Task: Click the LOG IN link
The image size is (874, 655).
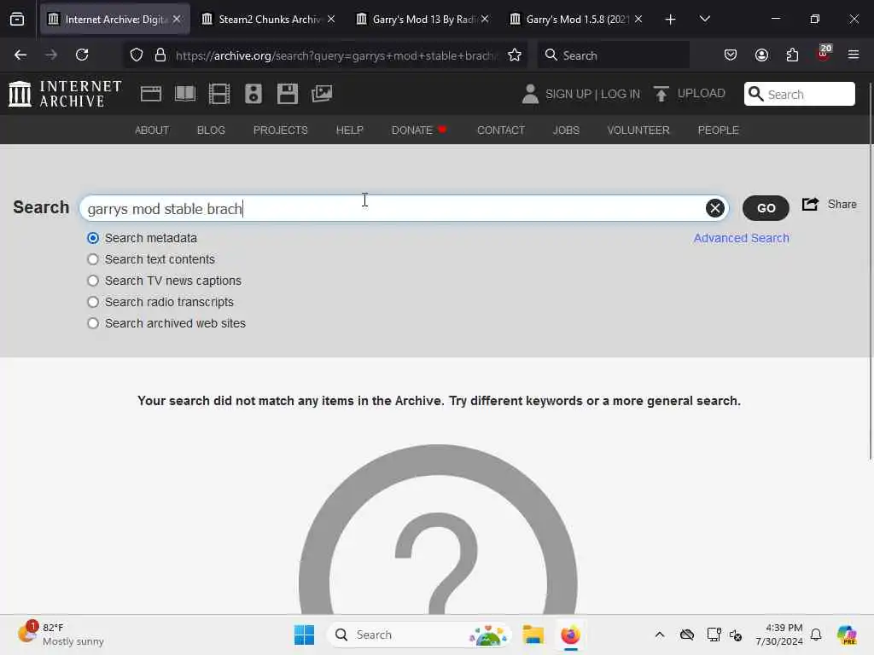Action: 621,94
